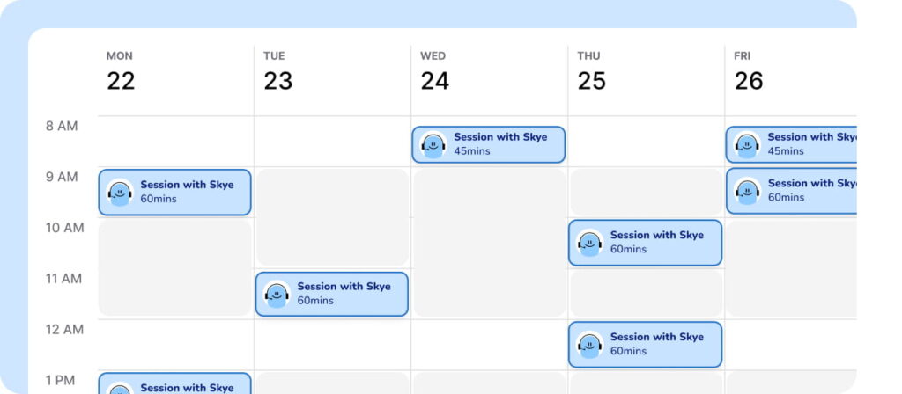Open Wednesday 8 AM Session with Skye
902x394 pixels.
point(489,145)
